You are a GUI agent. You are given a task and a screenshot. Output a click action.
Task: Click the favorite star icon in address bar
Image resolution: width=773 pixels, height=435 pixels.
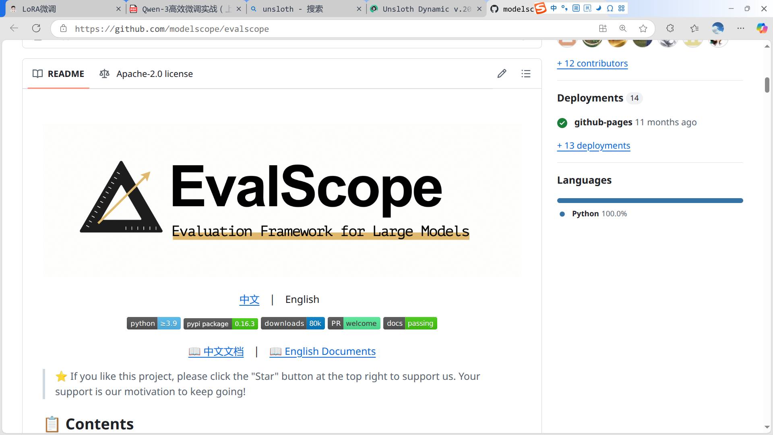643,28
